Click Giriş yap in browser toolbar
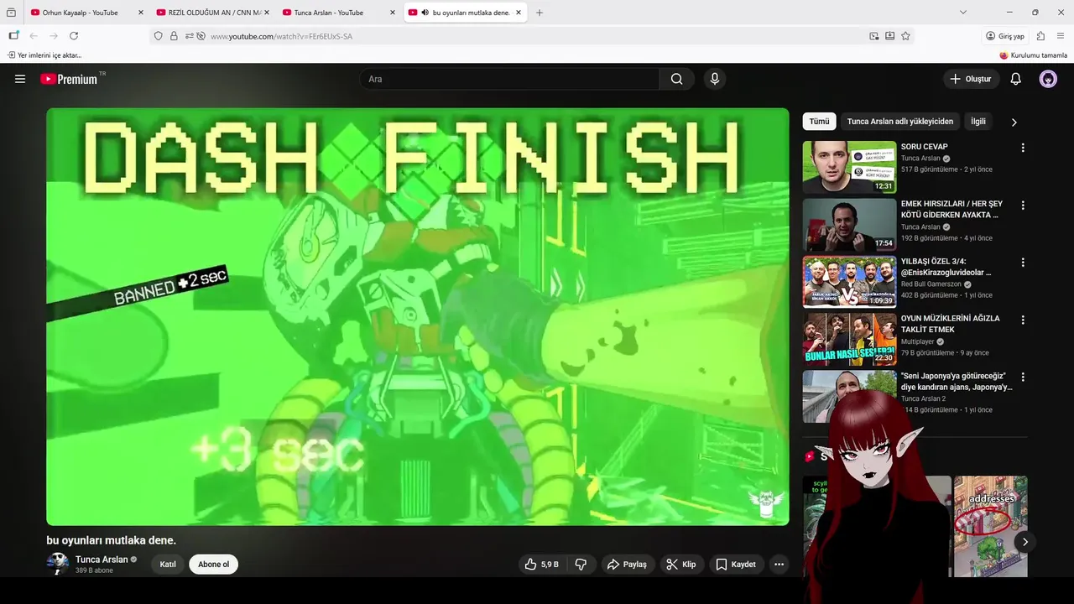The width and height of the screenshot is (1074, 604). click(1005, 36)
